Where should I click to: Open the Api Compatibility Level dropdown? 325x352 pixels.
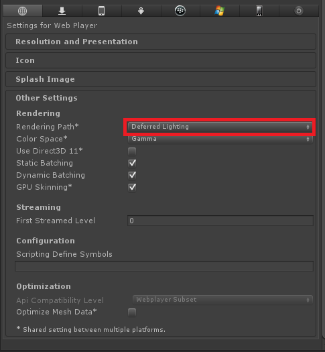tap(222, 300)
